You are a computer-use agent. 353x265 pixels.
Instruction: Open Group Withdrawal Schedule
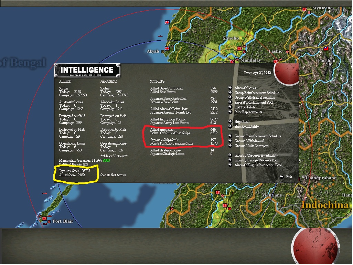[255, 97]
